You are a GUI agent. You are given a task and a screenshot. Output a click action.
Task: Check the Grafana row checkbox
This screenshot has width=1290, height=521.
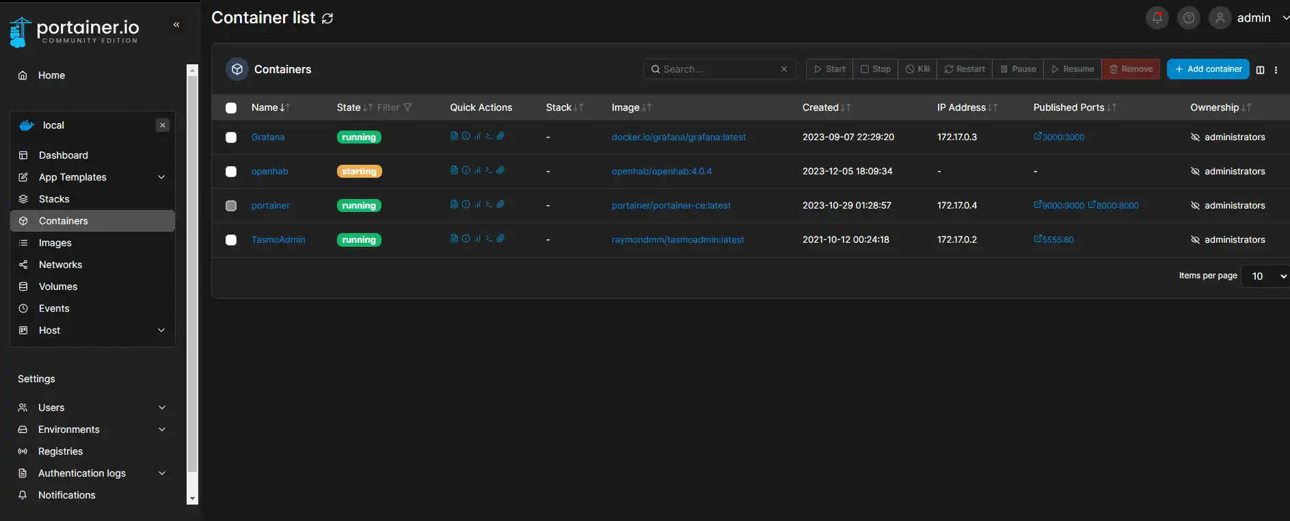(x=231, y=137)
